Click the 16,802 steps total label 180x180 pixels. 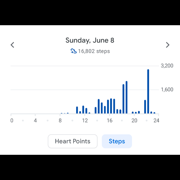(x=94, y=51)
